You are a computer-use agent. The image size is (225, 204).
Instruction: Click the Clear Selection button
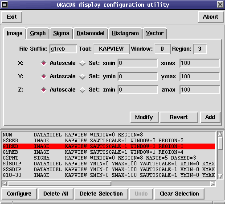180,194
